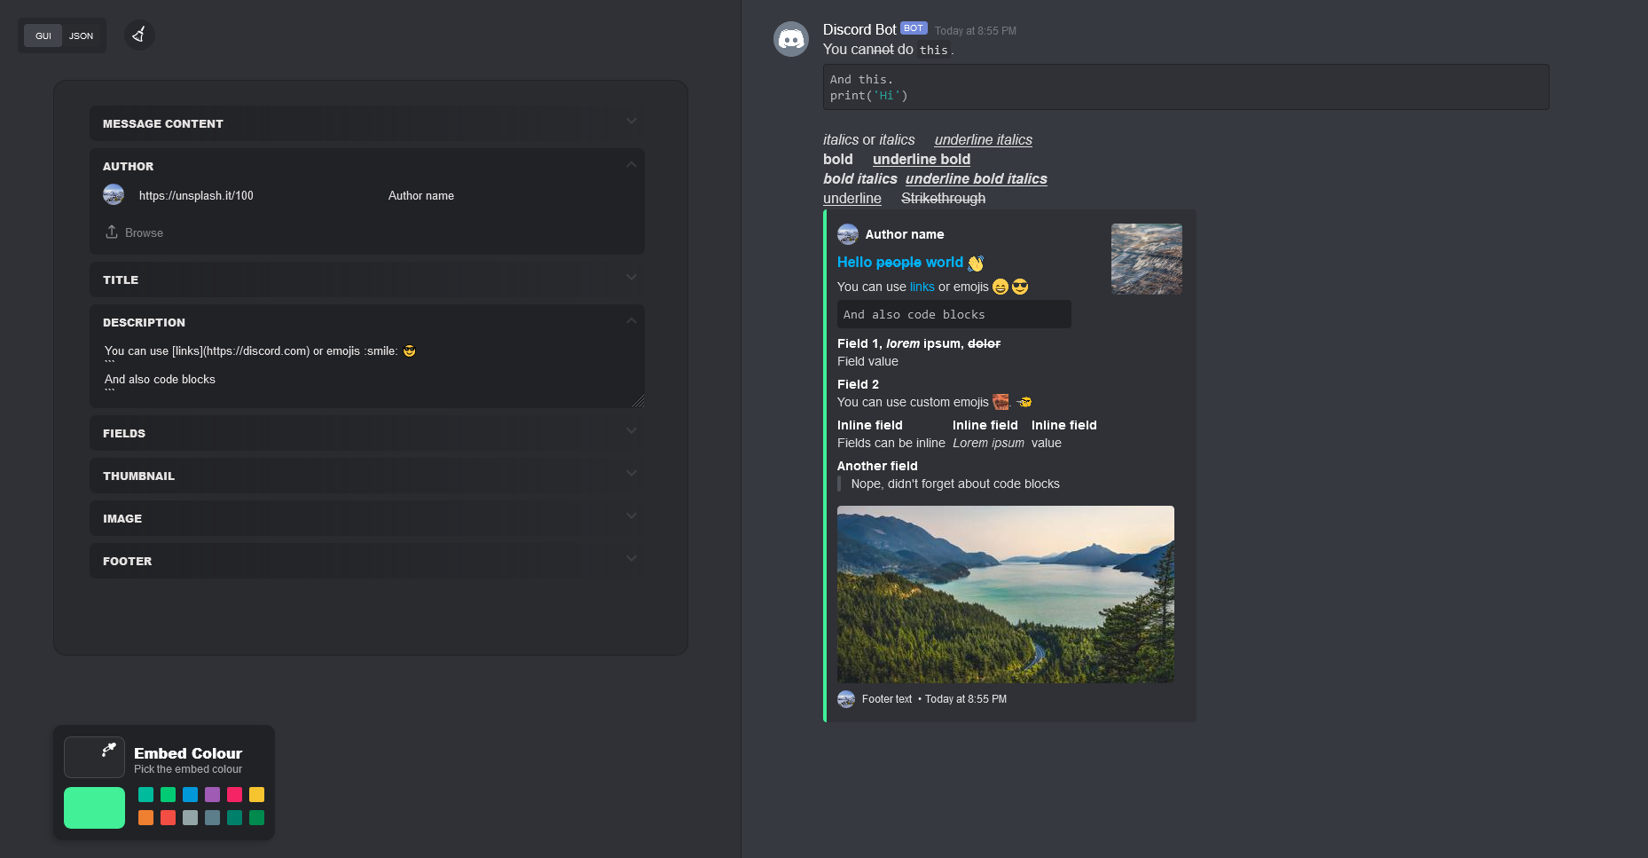
Task: Click the 'Nope, didn't forget about code blocks' quote
Action: 955,484
